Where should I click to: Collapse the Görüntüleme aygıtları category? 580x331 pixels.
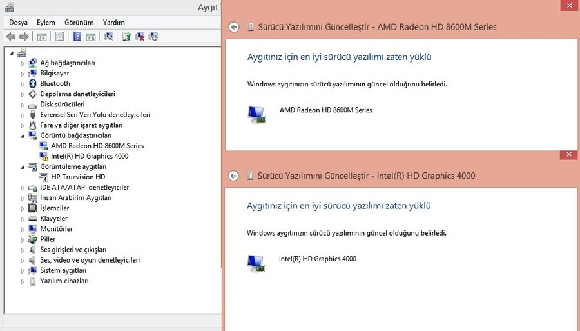(x=23, y=167)
